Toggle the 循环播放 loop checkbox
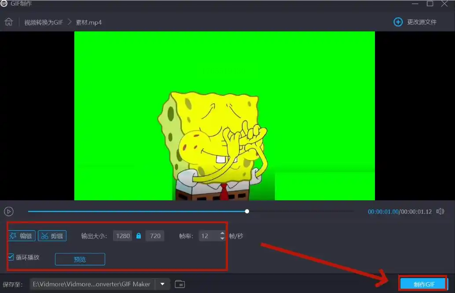The height and width of the screenshot is (293, 455). point(11,257)
